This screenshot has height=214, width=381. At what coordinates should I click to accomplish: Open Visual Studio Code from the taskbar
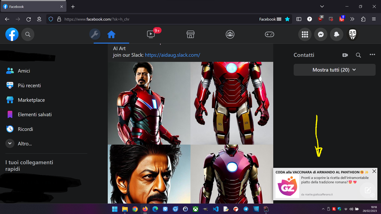click(216, 209)
